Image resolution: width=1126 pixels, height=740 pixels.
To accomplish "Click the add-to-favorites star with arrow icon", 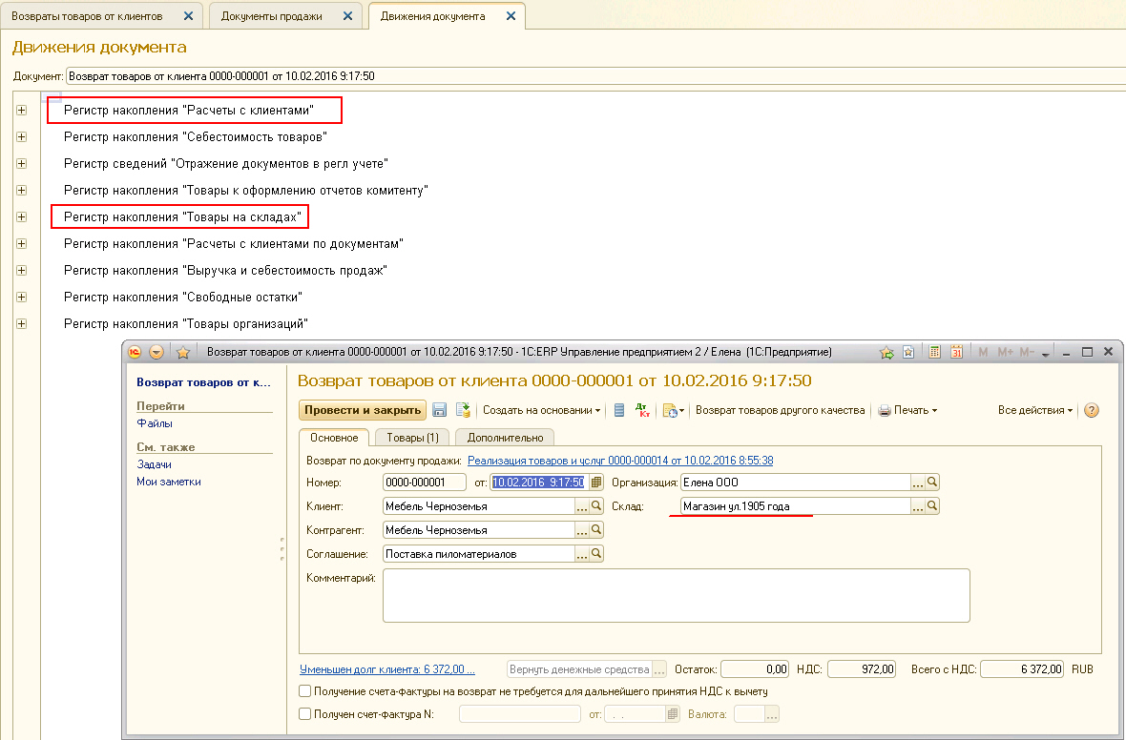I will 886,353.
